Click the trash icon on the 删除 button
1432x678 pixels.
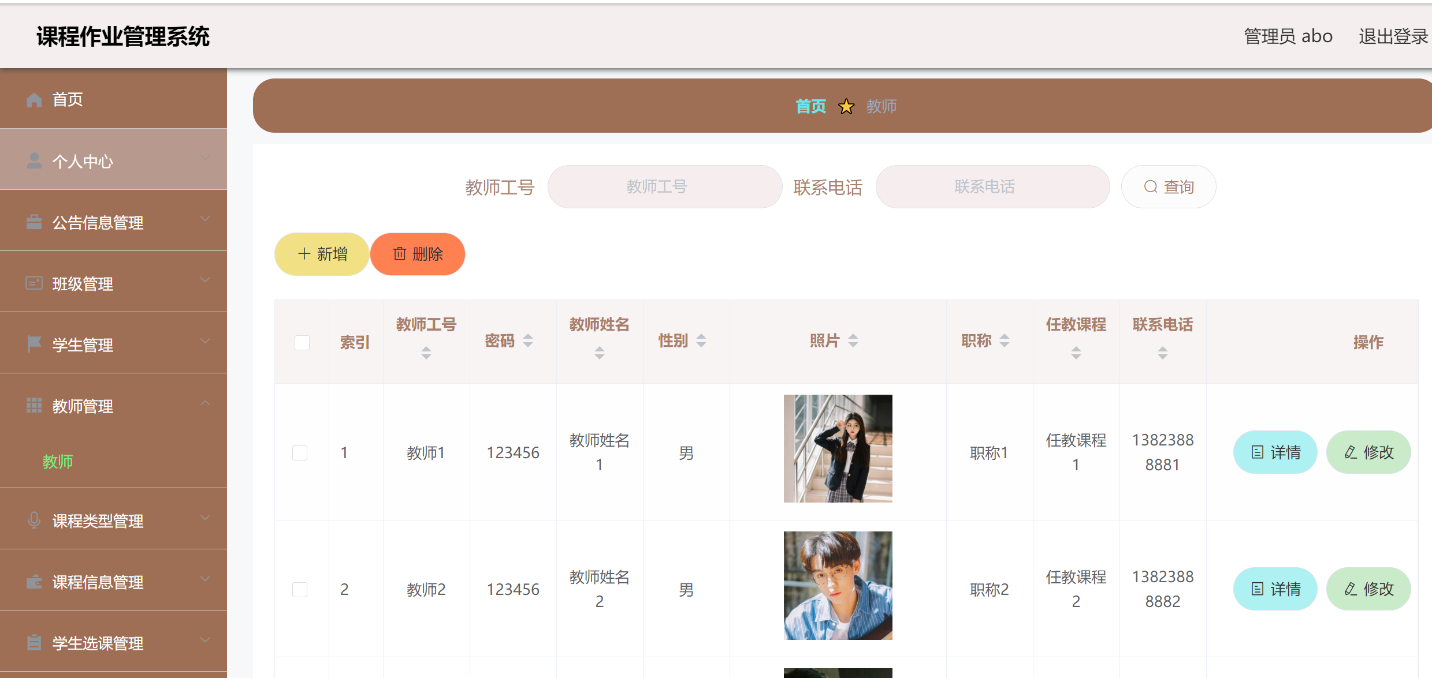(x=399, y=254)
